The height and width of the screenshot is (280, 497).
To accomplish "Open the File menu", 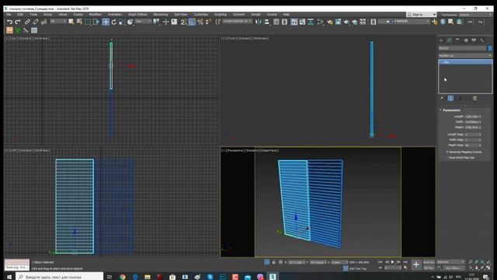I will tap(9, 15).
